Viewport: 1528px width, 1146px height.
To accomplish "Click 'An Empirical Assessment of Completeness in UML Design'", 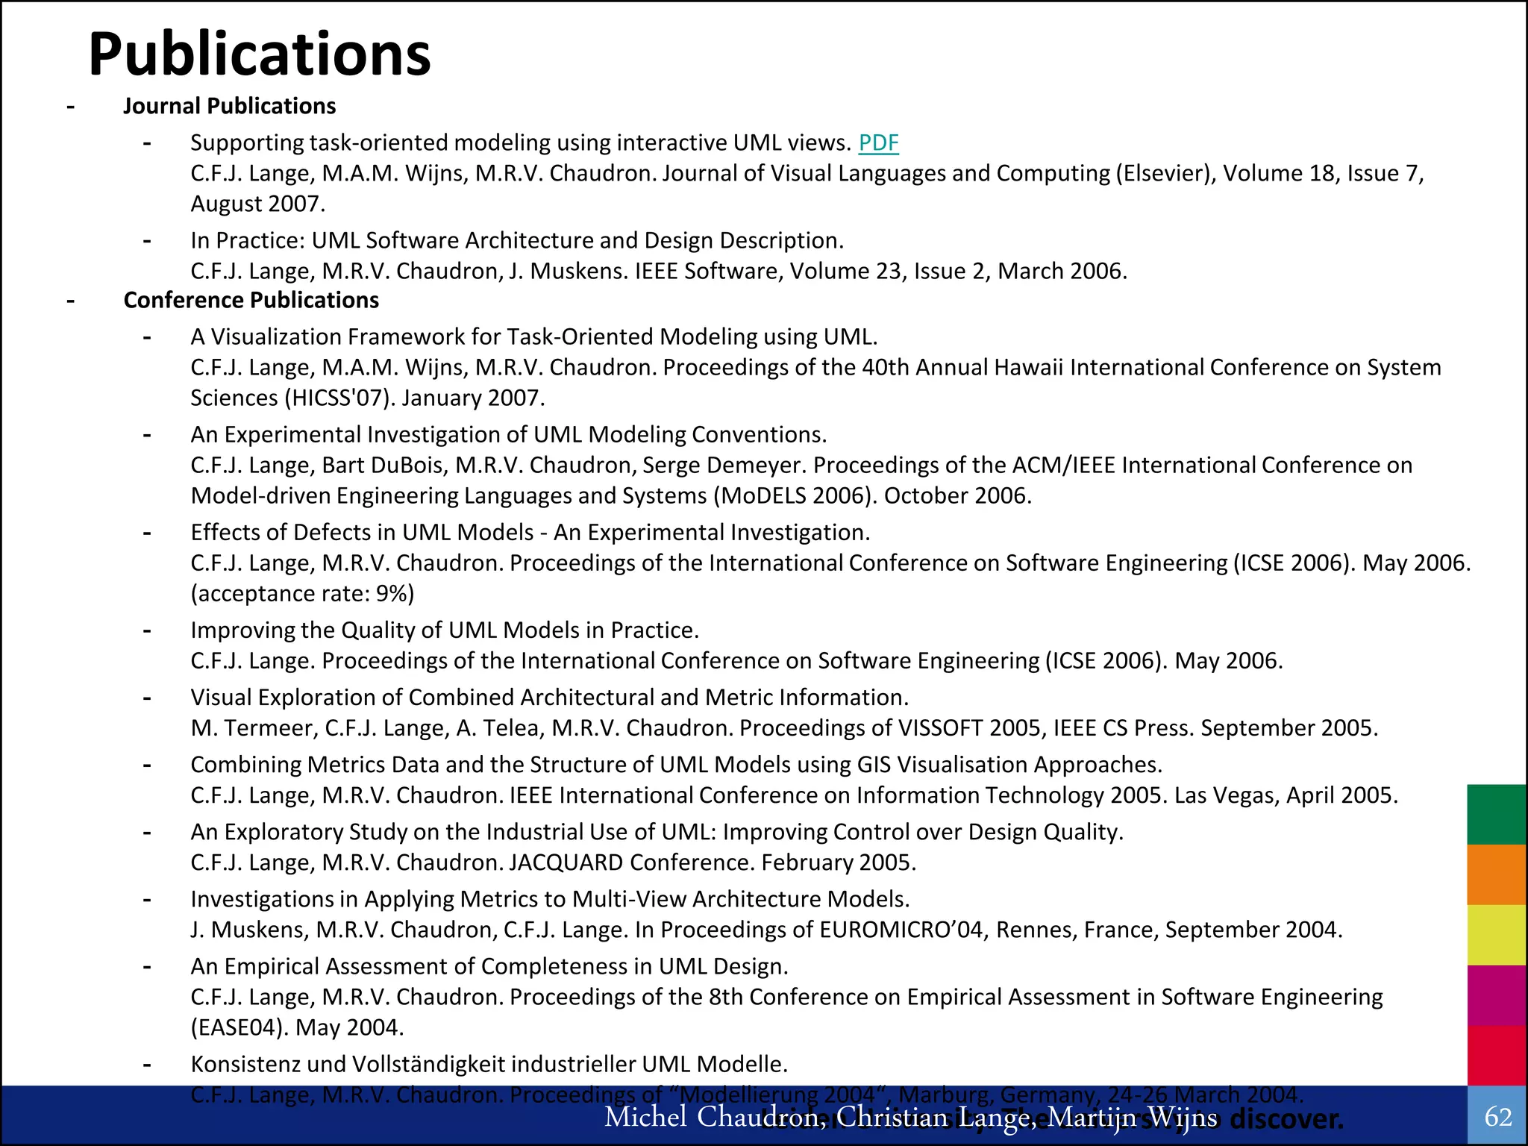I will [x=489, y=965].
